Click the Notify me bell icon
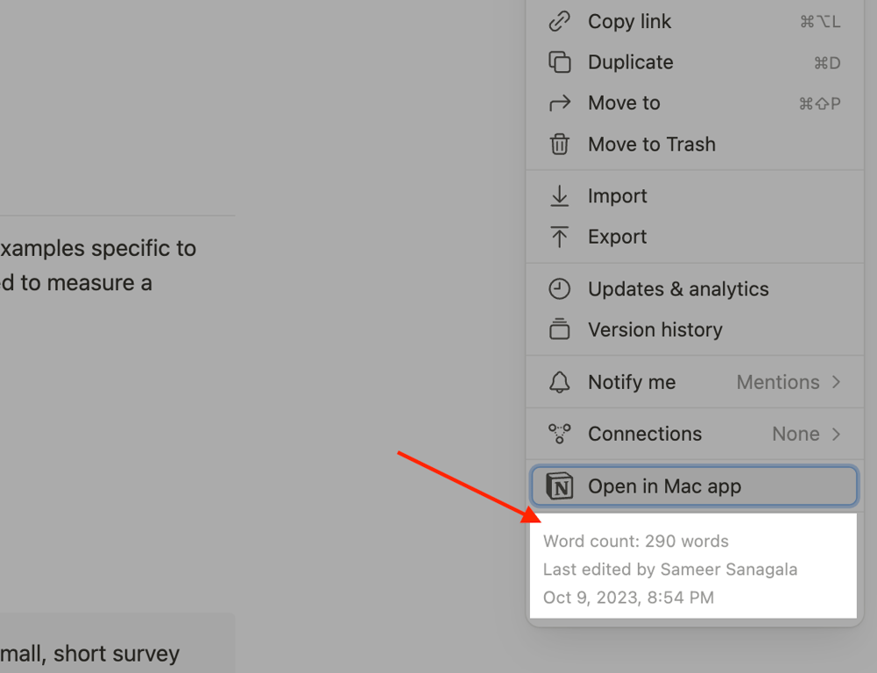The width and height of the screenshot is (877, 673). click(x=559, y=382)
